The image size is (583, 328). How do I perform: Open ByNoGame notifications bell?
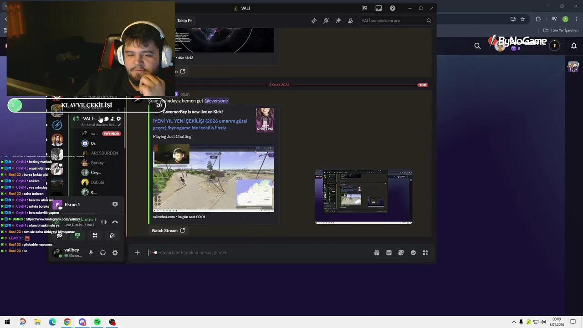[x=574, y=46]
